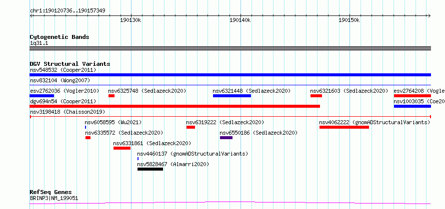
Task: Click the label nsv6325748 (Sedlazeck2020)
Action: point(147,91)
